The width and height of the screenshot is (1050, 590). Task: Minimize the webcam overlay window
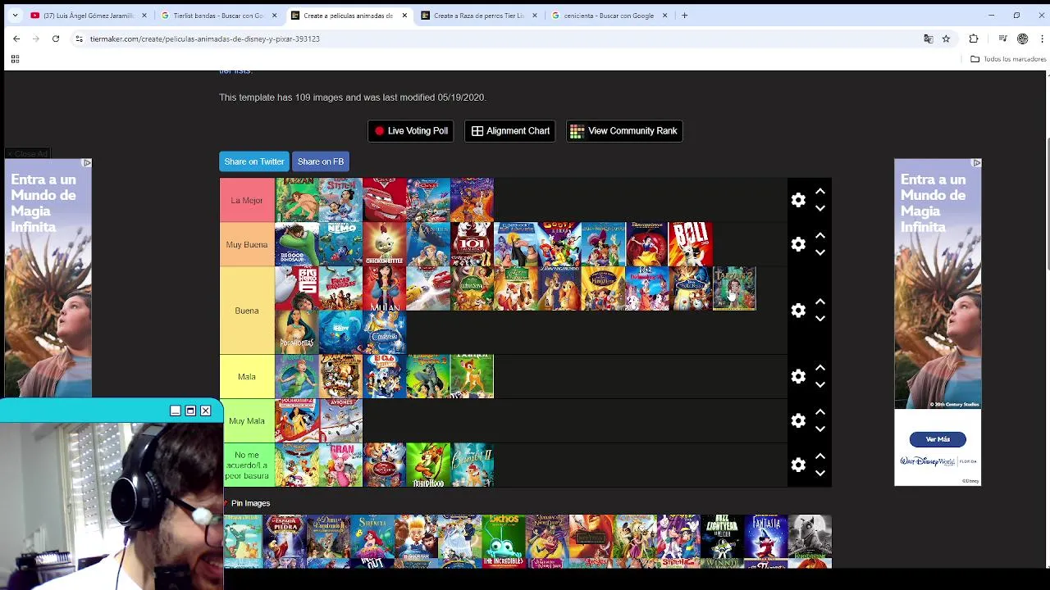point(175,411)
